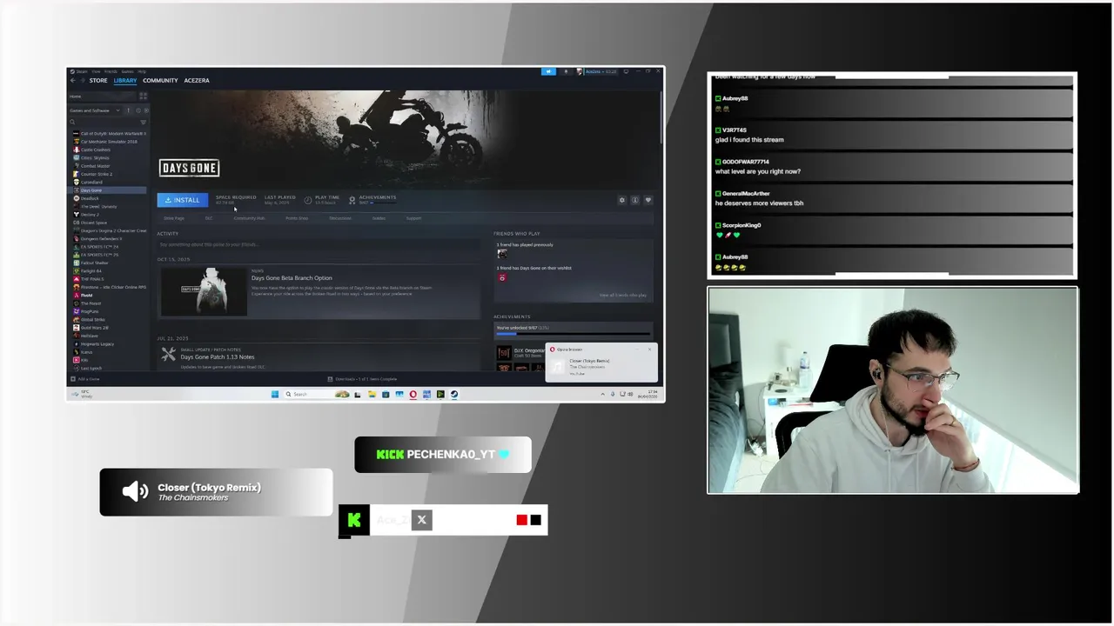
Task: Open the Support link
Action: point(413,218)
